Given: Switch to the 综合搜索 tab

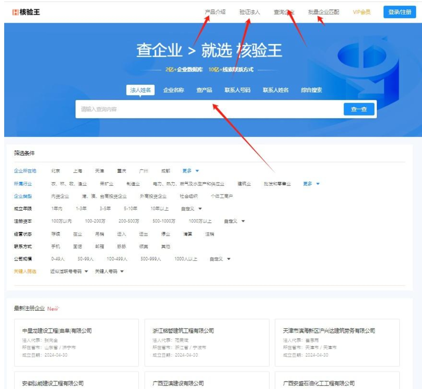Looking at the screenshot, I should click(x=311, y=90).
